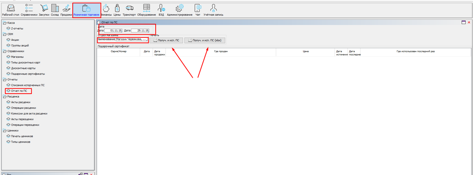Image resolution: width=473 pixels, height=175 pixels.
Task: Open the Учётная запись section
Action: [213, 9]
